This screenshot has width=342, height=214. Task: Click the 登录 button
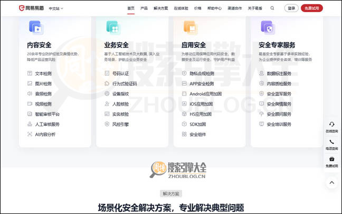(291, 8)
